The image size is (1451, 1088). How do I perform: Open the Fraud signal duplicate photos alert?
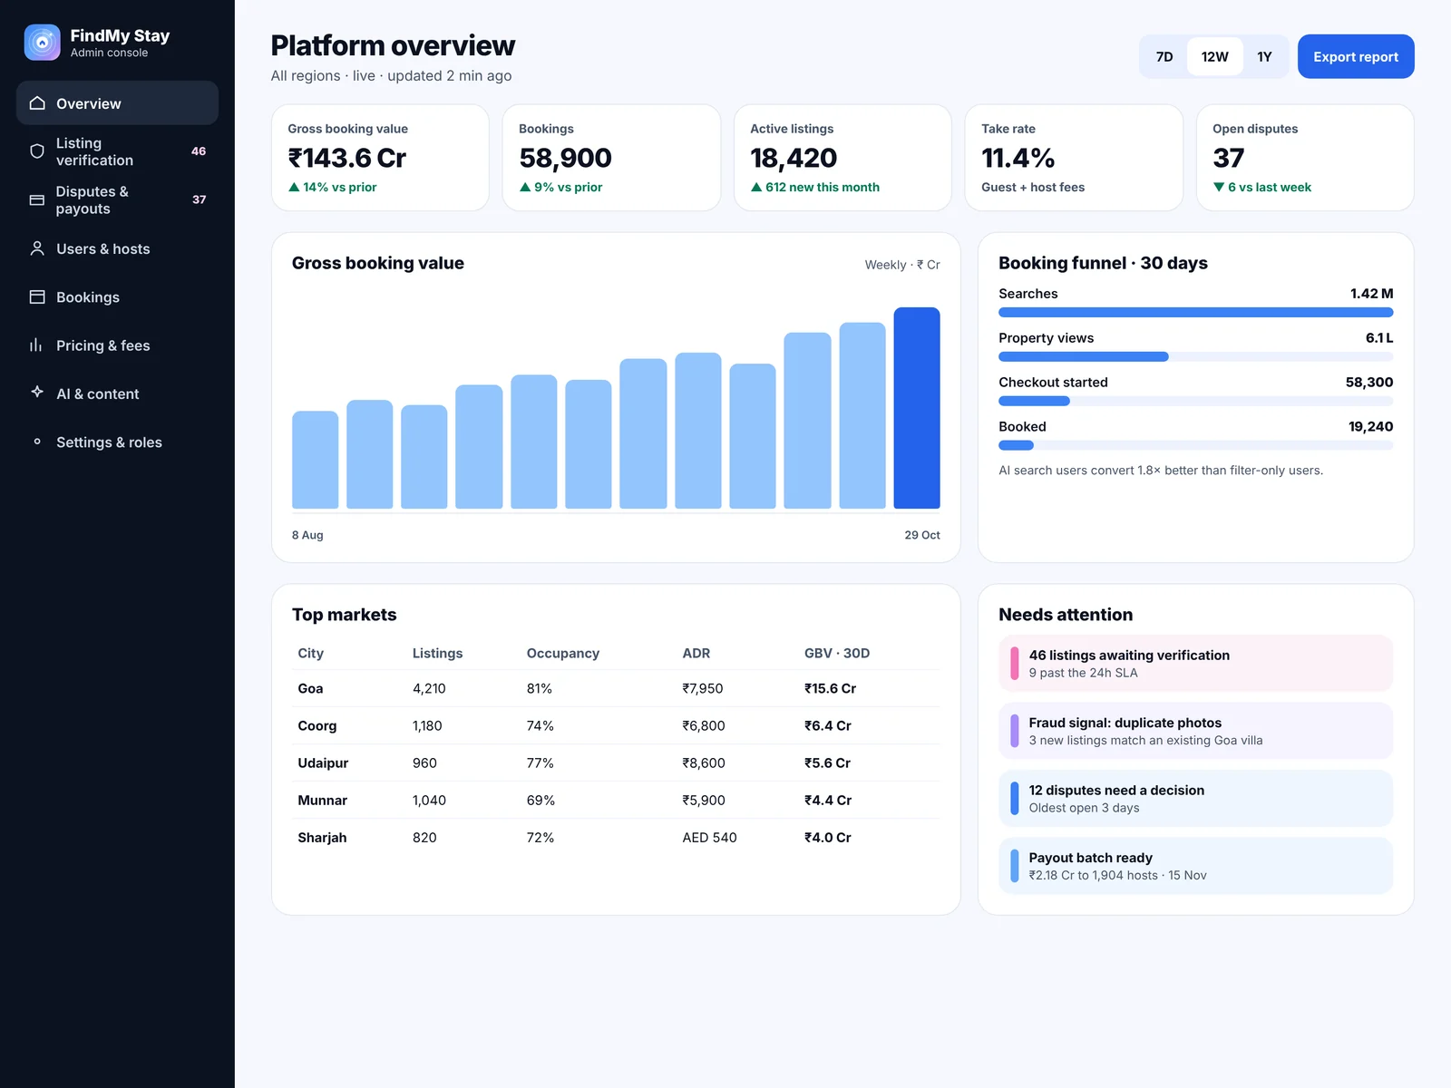coord(1195,731)
